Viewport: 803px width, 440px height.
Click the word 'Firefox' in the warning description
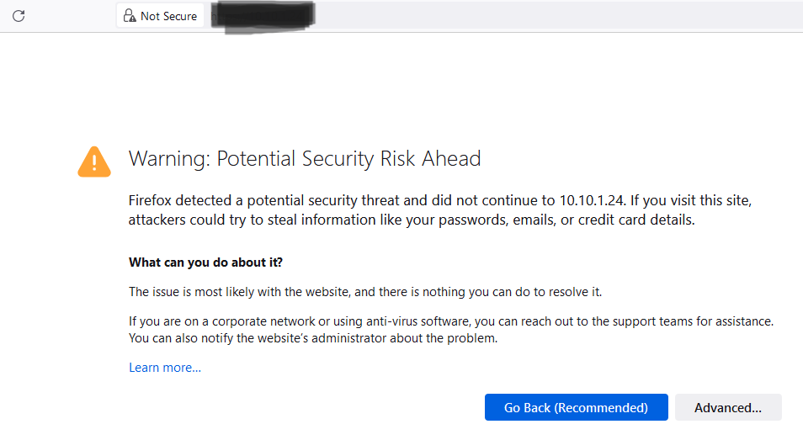150,200
